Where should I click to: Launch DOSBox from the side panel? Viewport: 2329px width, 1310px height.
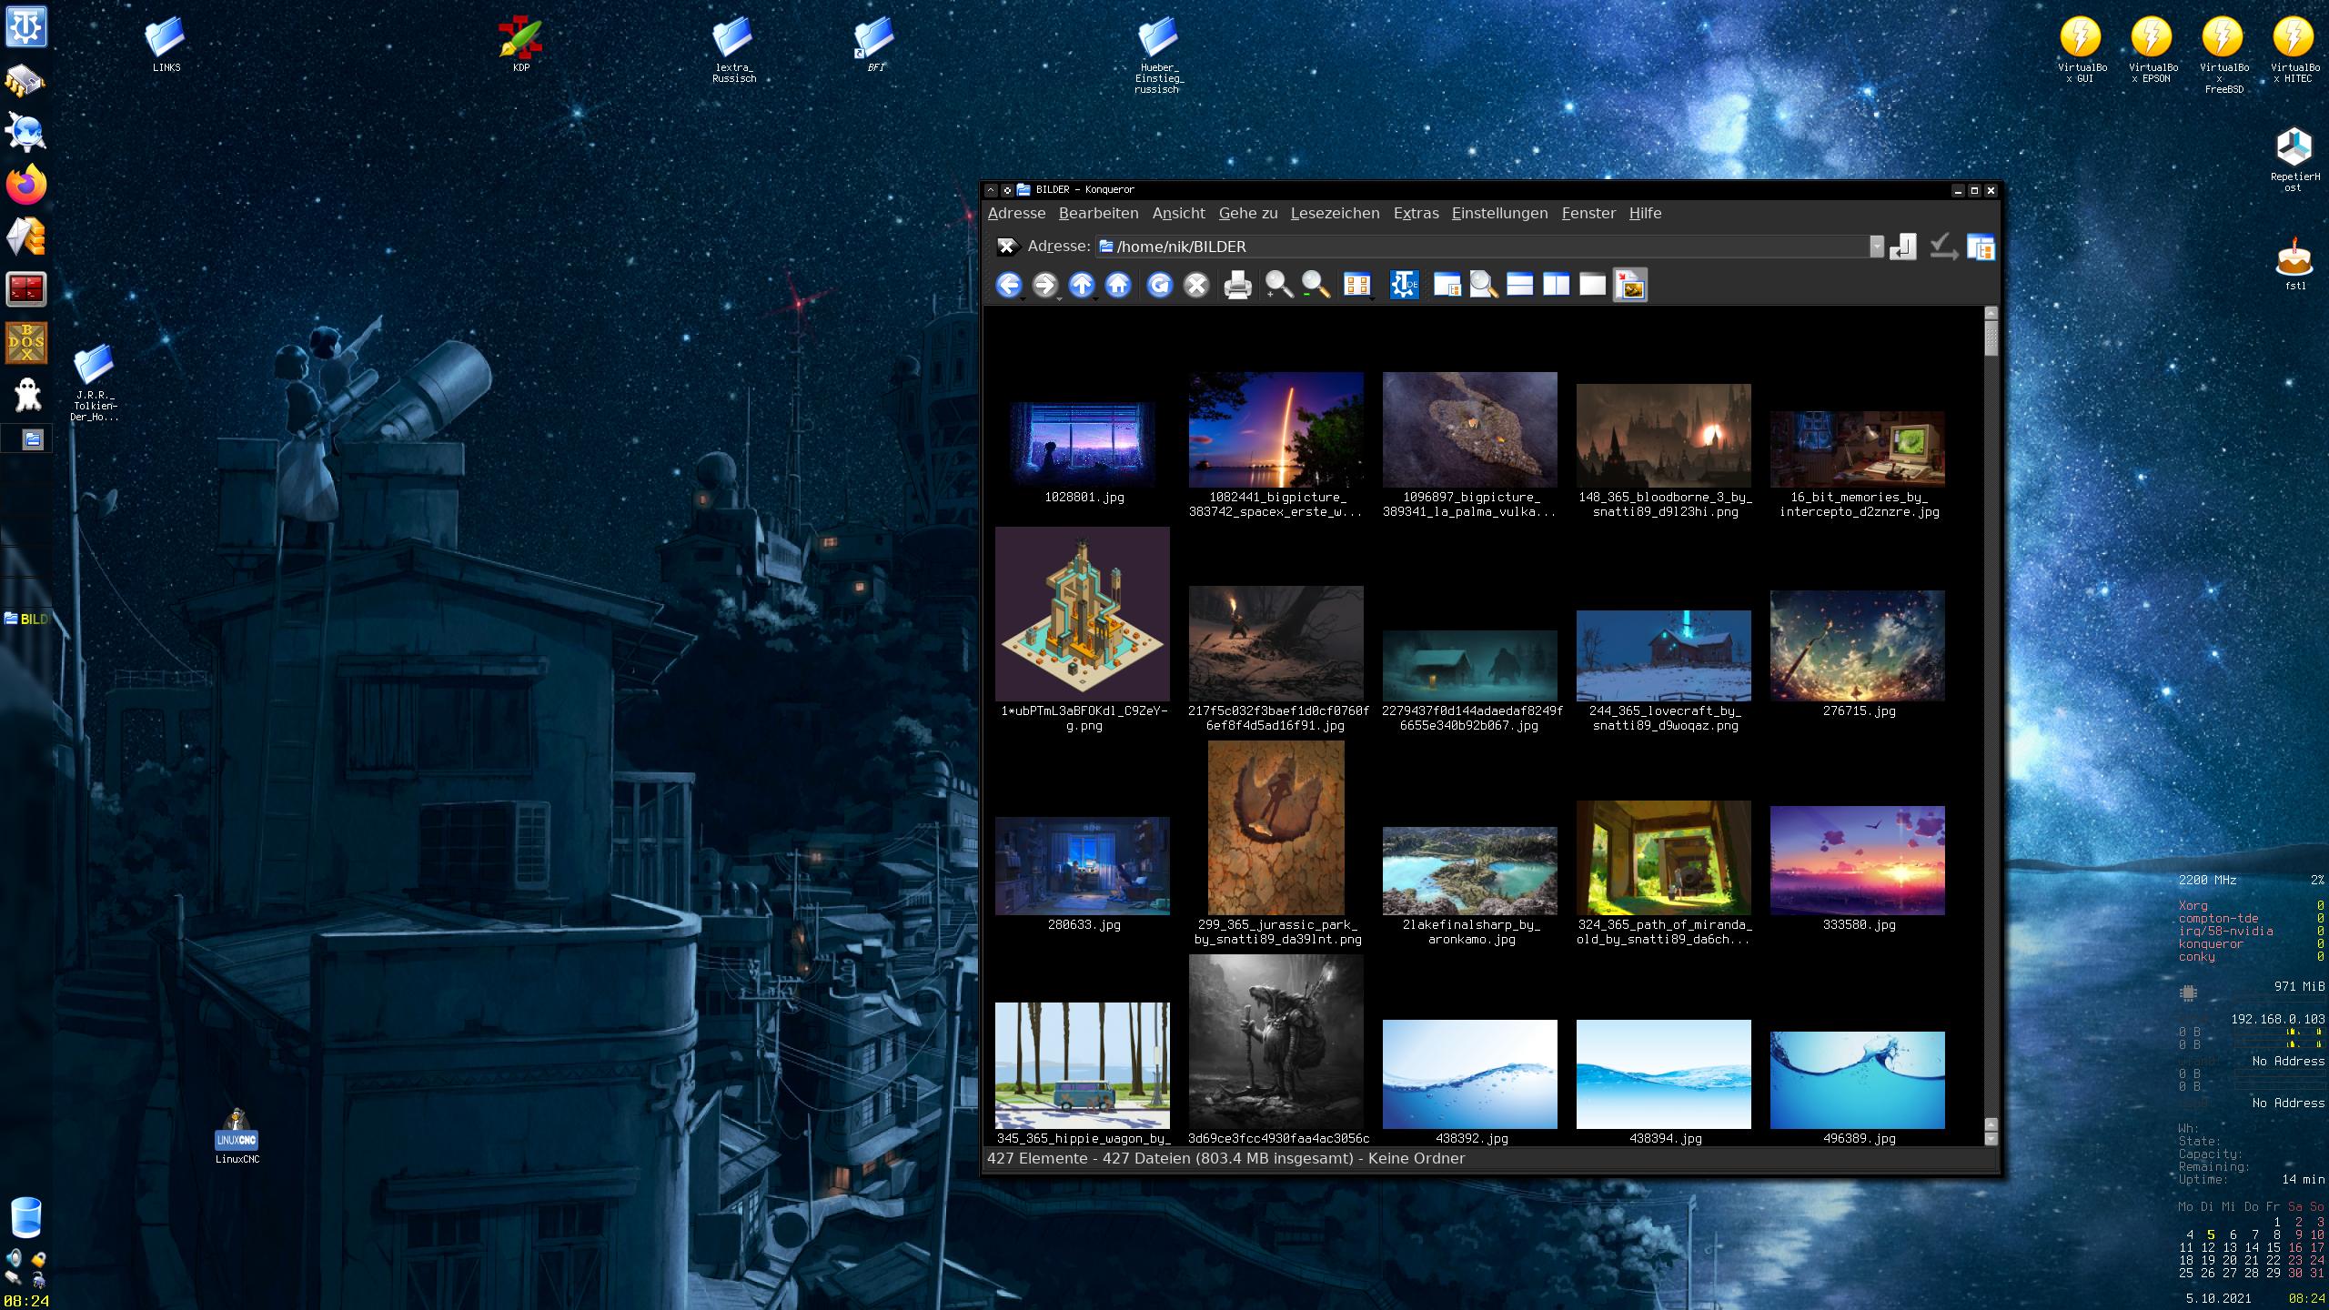tap(25, 343)
